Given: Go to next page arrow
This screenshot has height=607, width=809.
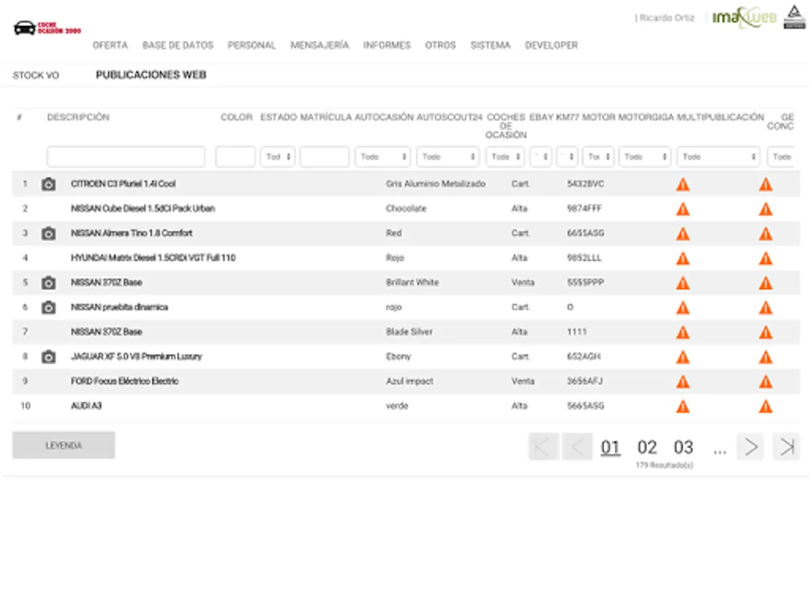Looking at the screenshot, I should pyautogui.click(x=750, y=446).
